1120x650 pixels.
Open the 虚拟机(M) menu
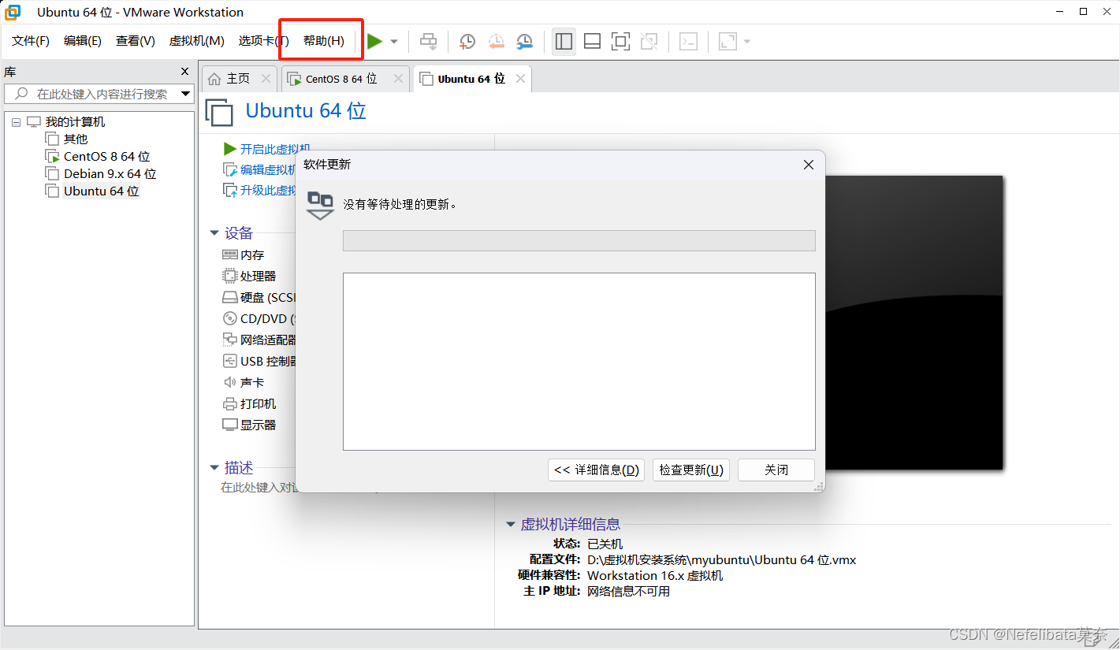click(x=197, y=41)
